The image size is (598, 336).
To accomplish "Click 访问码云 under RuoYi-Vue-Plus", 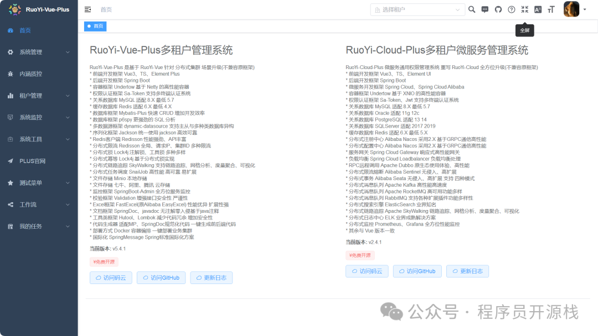I will coord(111,278).
